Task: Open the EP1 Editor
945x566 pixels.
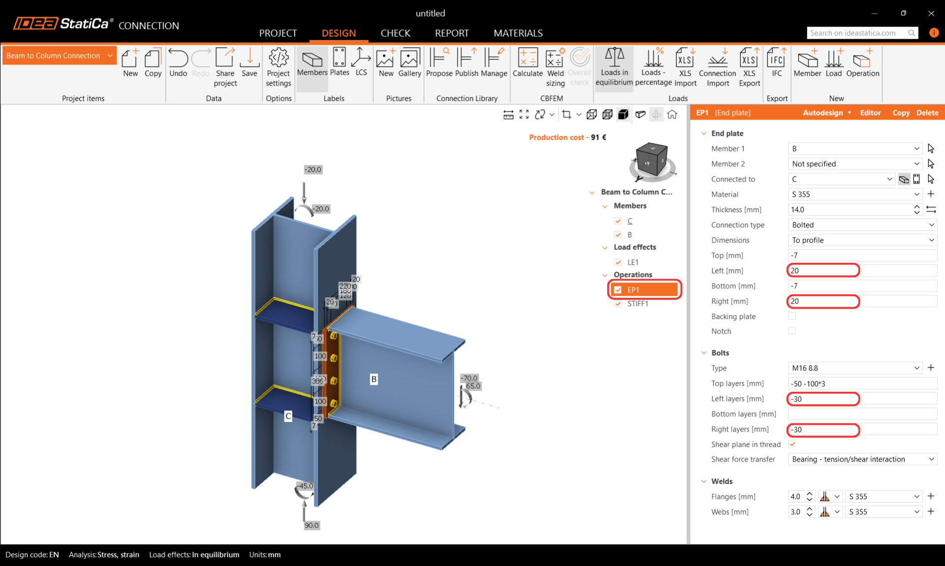Action: 870,113
